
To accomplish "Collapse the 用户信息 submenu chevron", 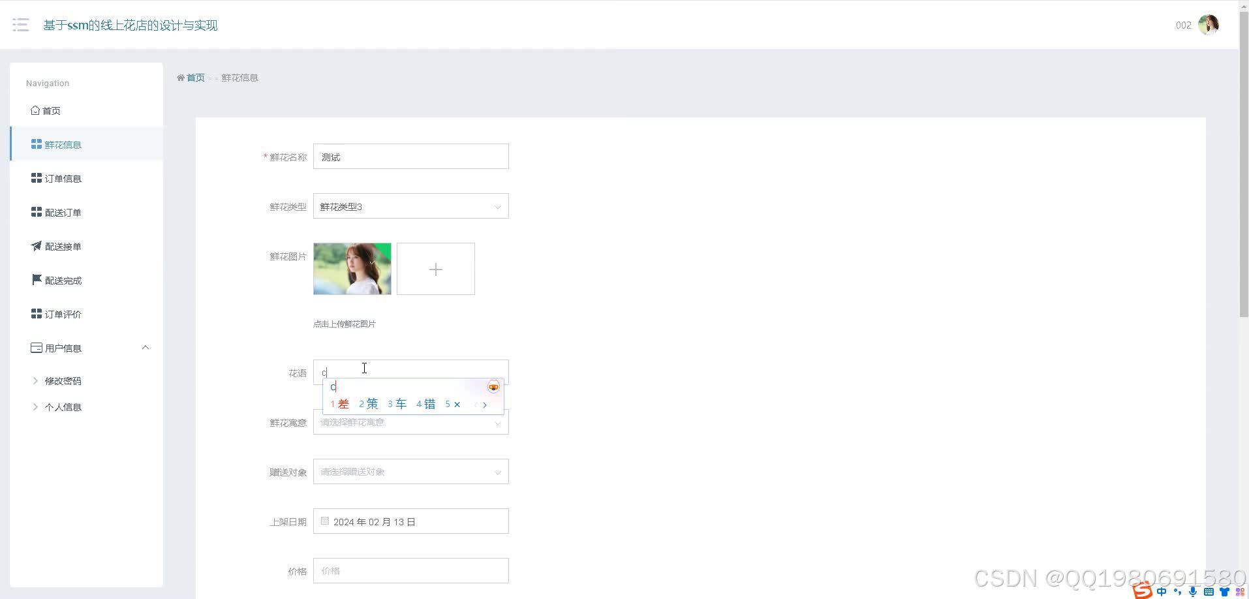I will 146,348.
